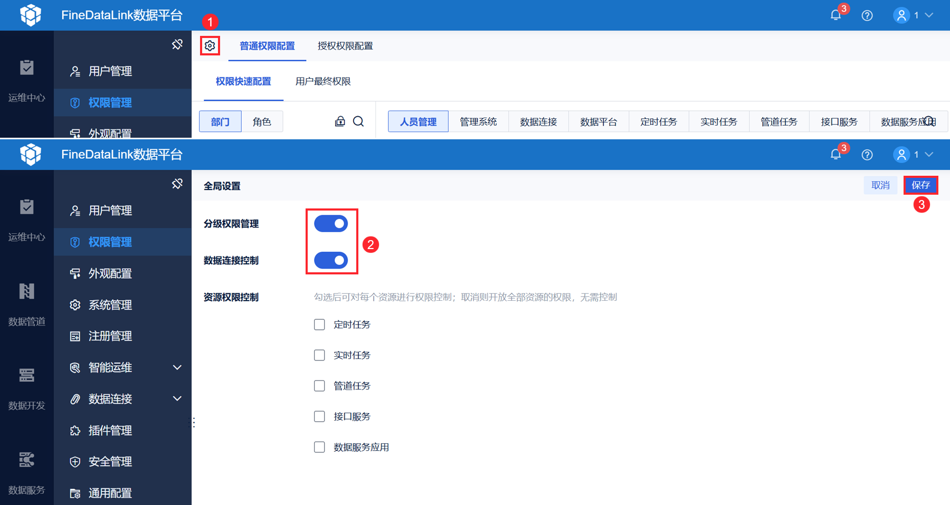Open the 数据管道 module icon
Screen dimensions: 950x505
27,291
